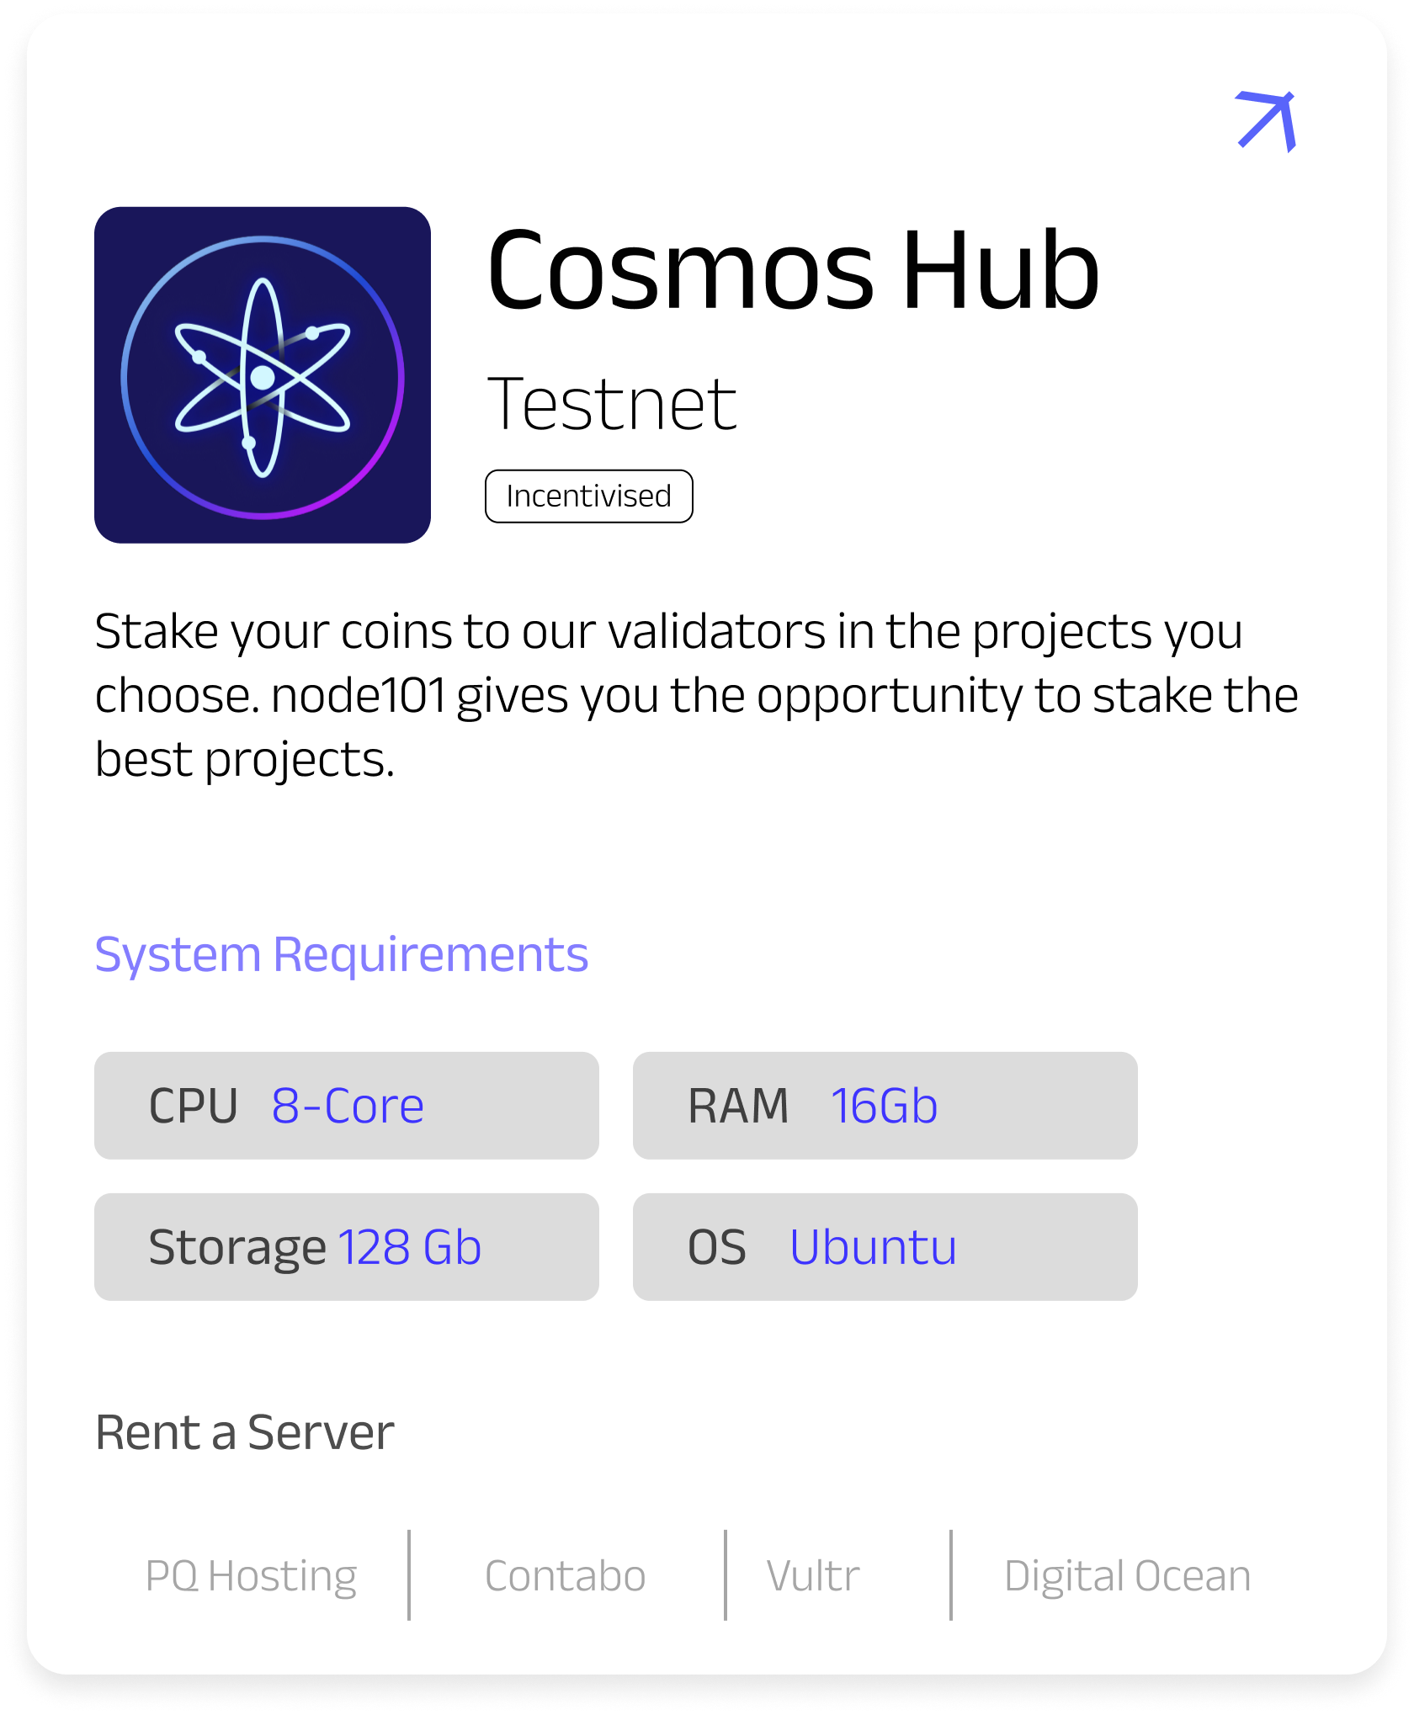1414x1715 pixels.
Task: Click the RAM label text
Action: coord(738,1106)
